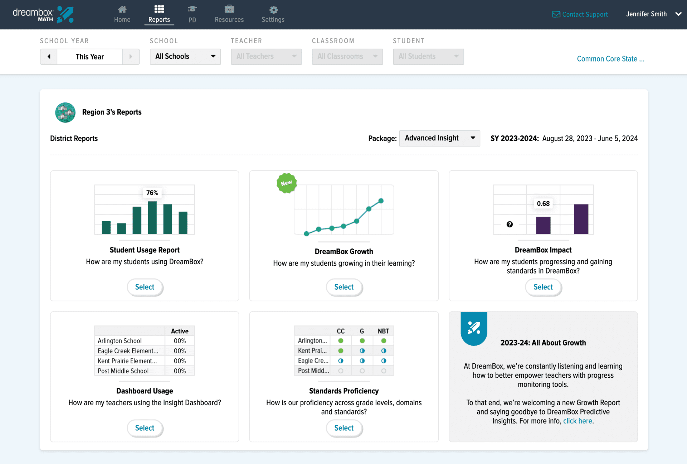Select the Standards Proficiency report
The width and height of the screenshot is (687, 464).
[343, 428]
